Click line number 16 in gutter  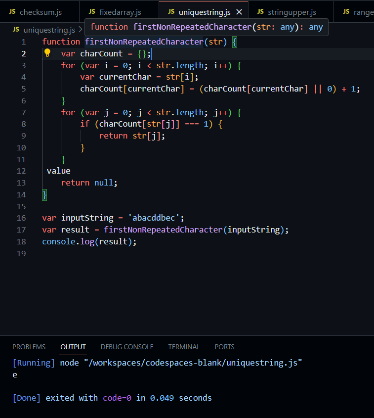(21, 218)
